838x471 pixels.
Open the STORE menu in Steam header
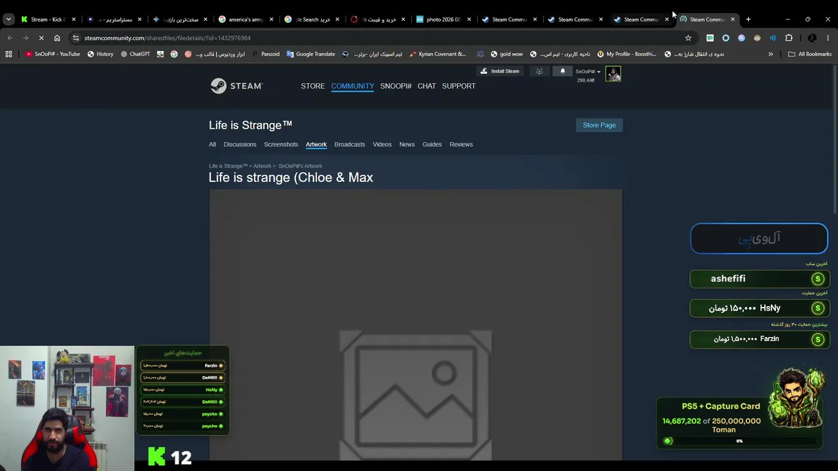click(x=313, y=86)
